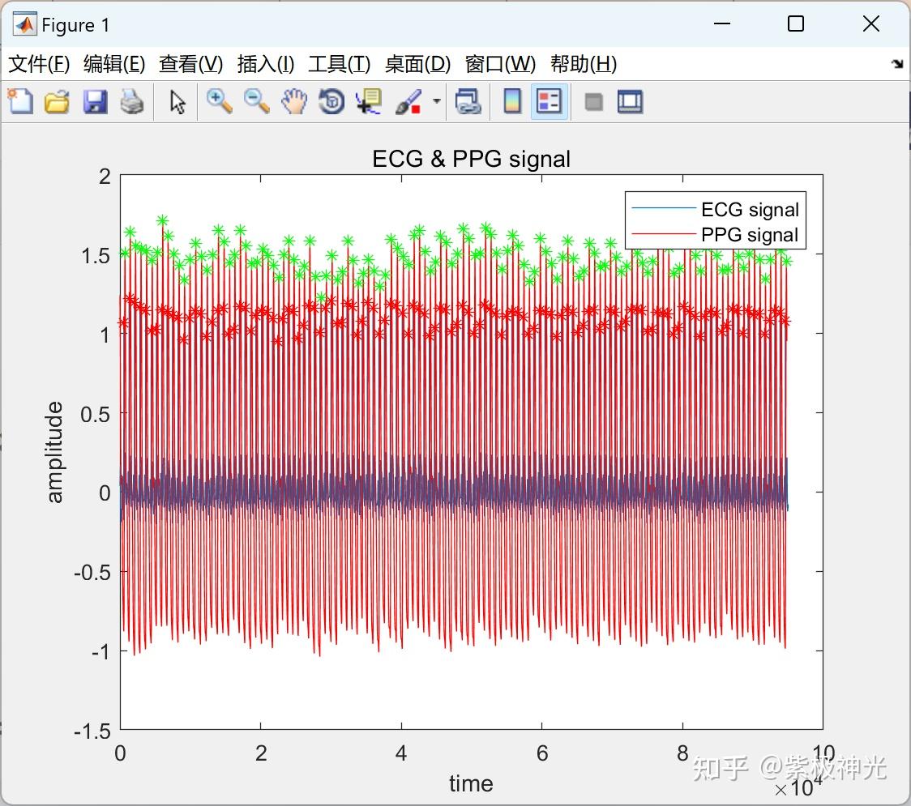
Task: Select the Zoom Out tool
Action: coord(255,101)
